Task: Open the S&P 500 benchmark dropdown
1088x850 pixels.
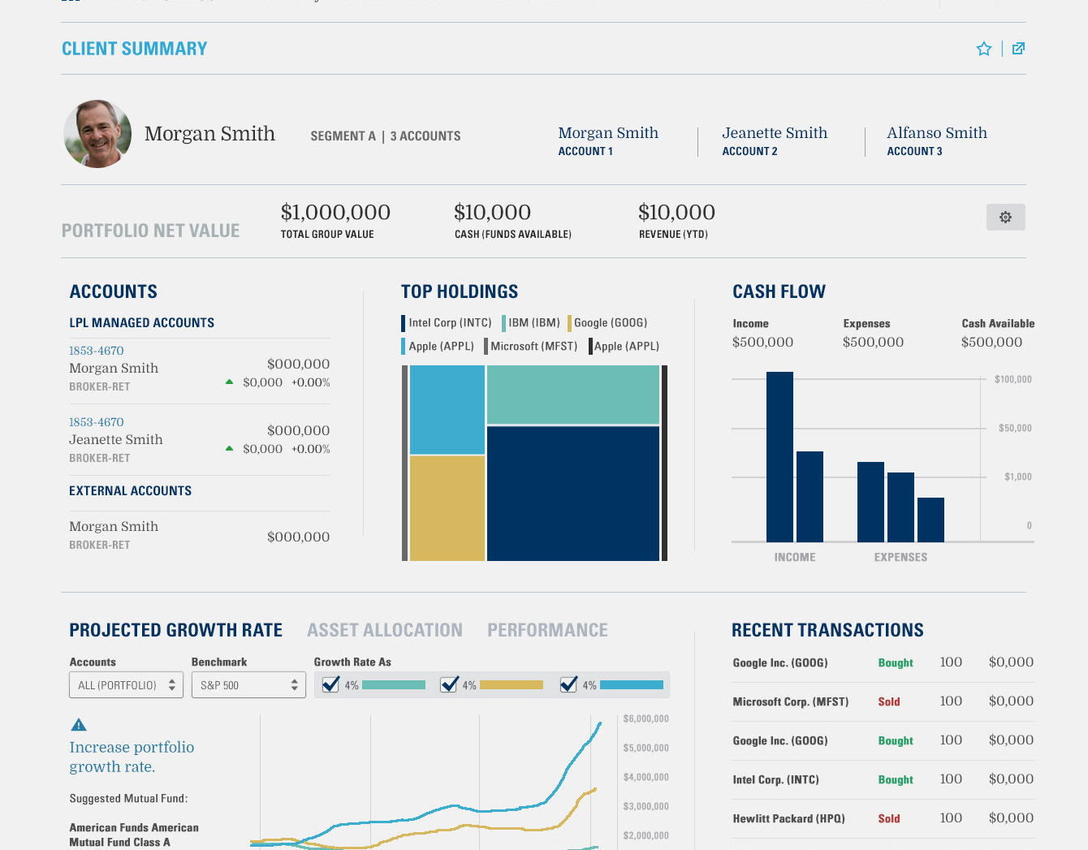Action: (x=248, y=685)
